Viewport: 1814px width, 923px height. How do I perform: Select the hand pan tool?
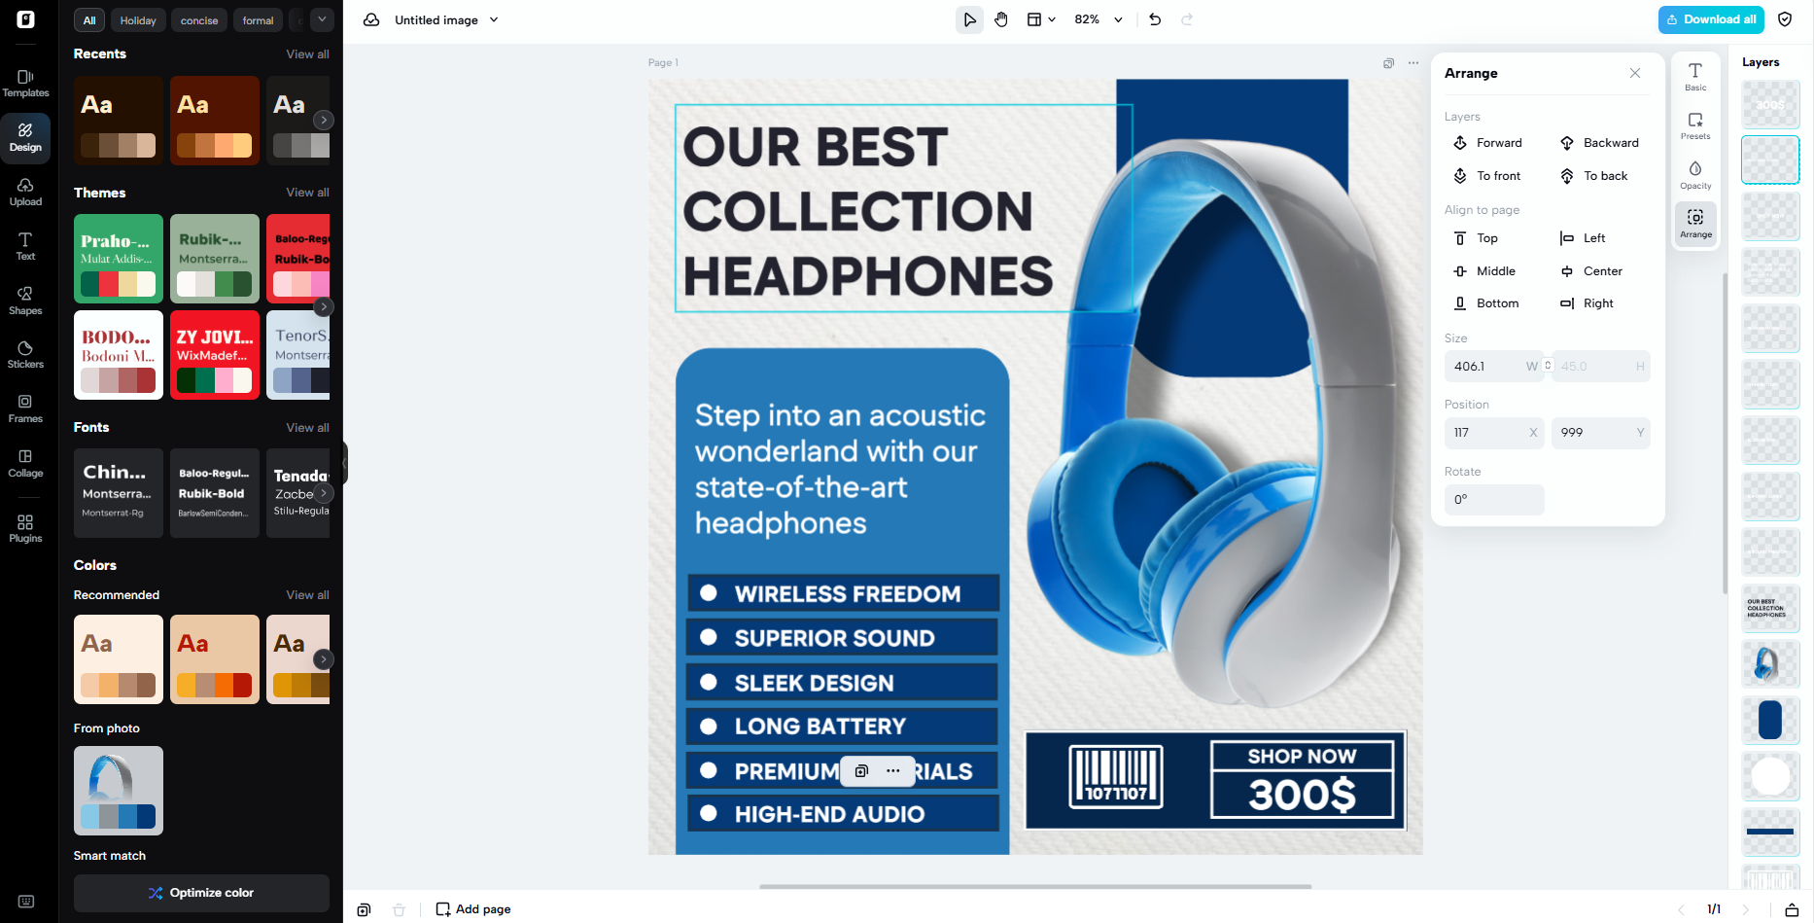tap(1001, 19)
